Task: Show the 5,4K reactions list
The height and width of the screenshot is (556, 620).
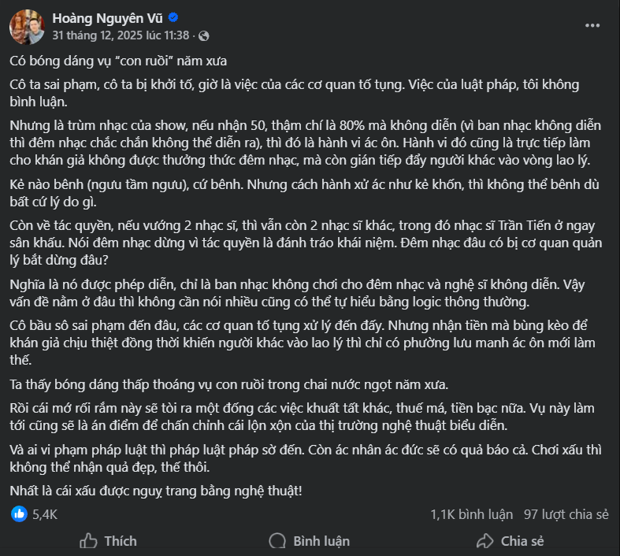Action: click(45, 514)
